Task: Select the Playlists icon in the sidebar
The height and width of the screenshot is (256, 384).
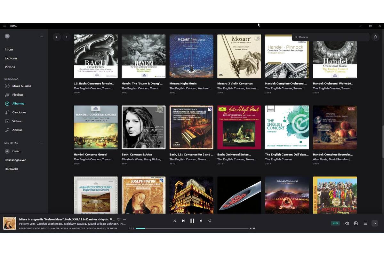Action: 7,95
